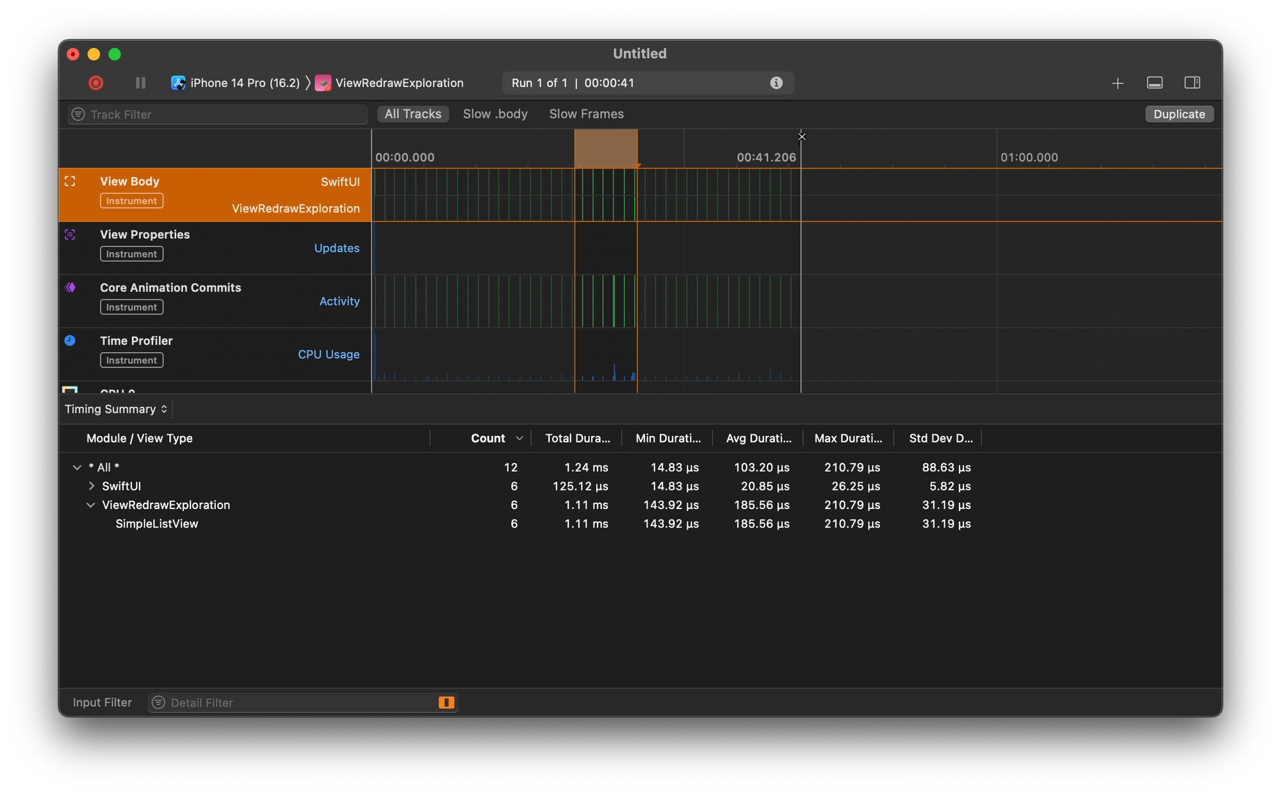Choose the ViewRedrawExploration target app
Screen dimensions: 1281x794
(389, 83)
